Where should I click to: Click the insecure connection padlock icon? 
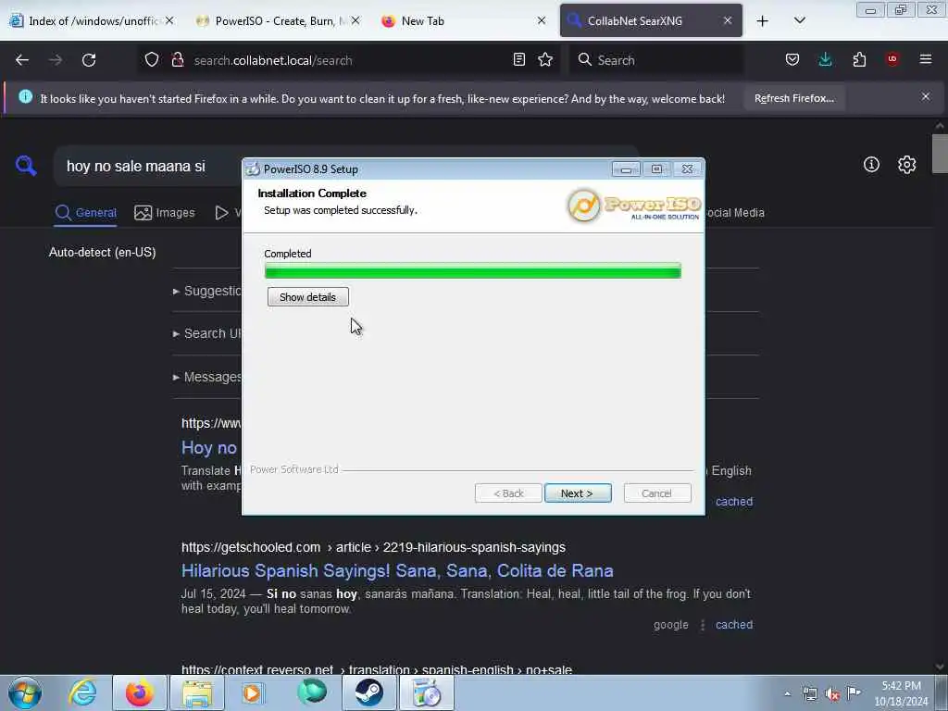[178, 60]
